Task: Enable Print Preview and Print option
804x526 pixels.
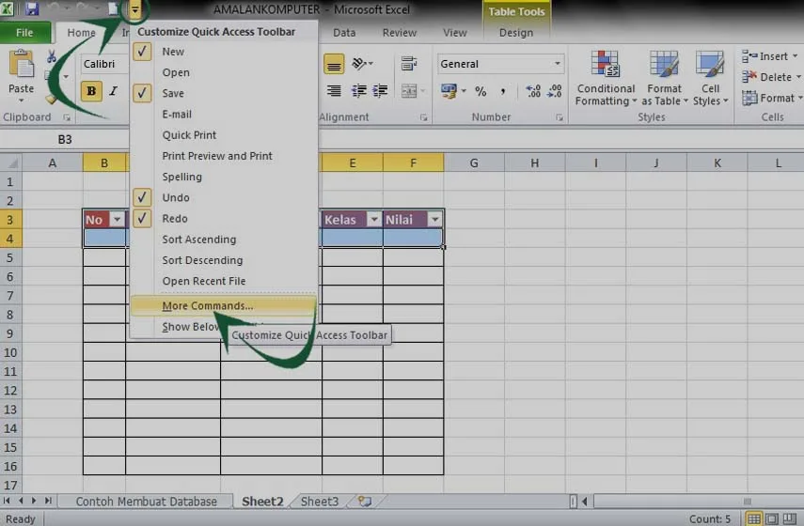Action: tap(224, 156)
